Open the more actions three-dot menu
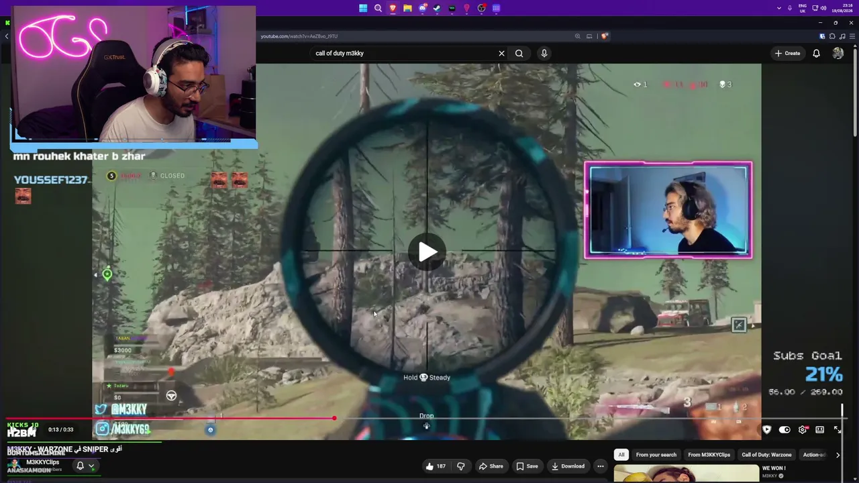This screenshot has height=483, width=859. tap(601, 466)
